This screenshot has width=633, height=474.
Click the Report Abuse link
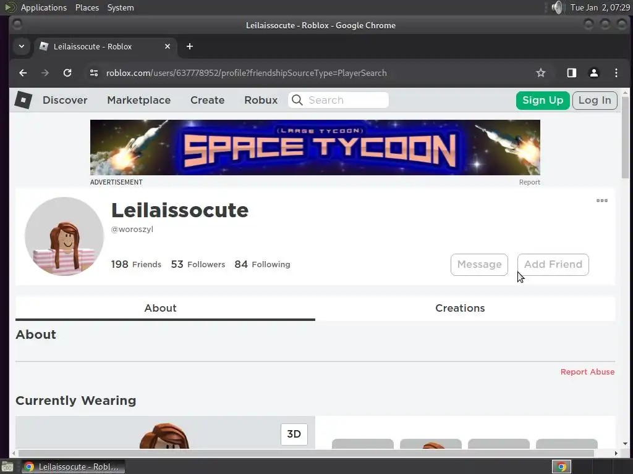(587, 372)
